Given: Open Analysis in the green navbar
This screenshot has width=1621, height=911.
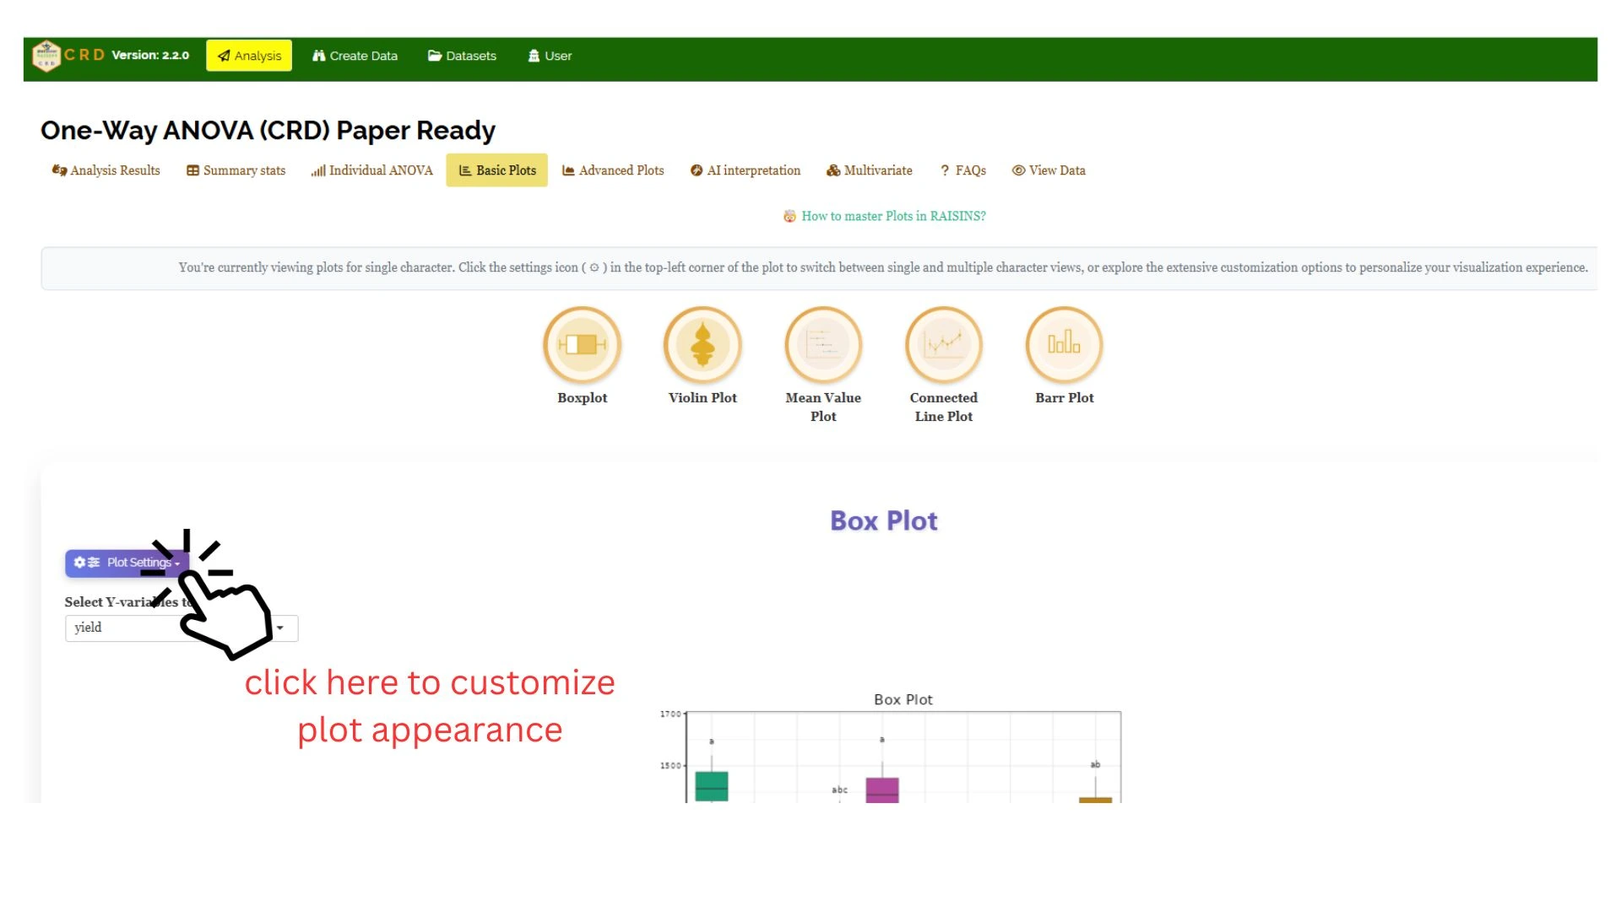Looking at the screenshot, I should click(x=249, y=56).
